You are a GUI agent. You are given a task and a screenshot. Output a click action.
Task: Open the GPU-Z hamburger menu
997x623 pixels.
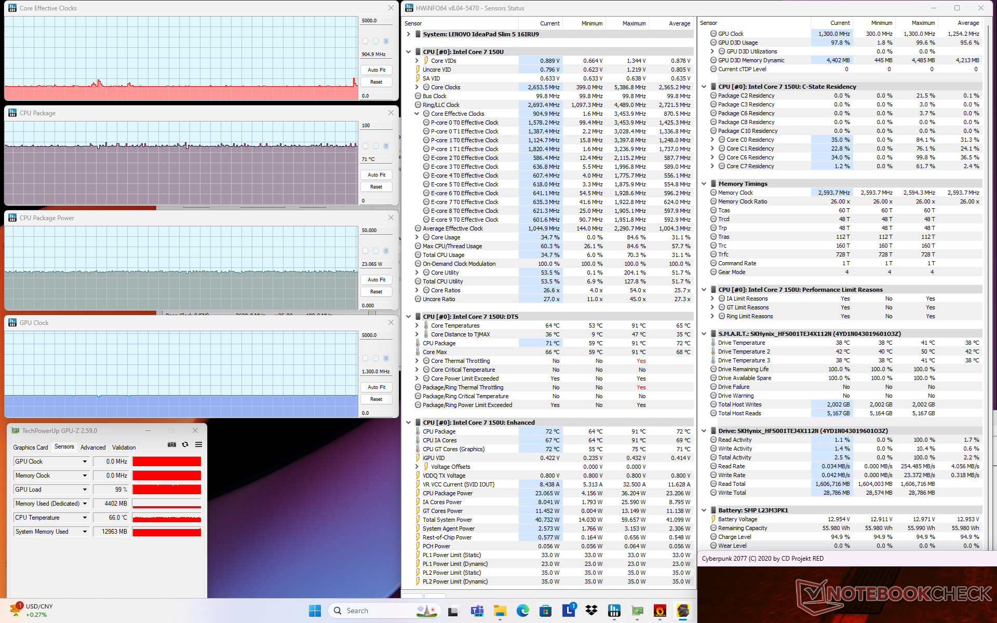click(x=198, y=445)
